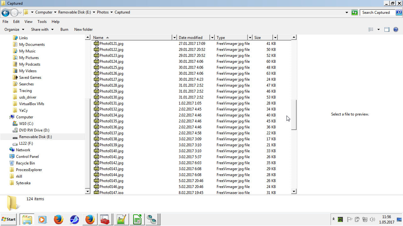
Task: Select DVD RW Drive (D:) icon
Action: point(15,130)
